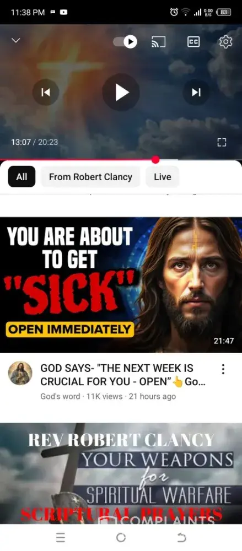Viewport: 242px width, 551px height.
Task: Open God's word channel avatar
Action: pyautogui.click(x=20, y=373)
